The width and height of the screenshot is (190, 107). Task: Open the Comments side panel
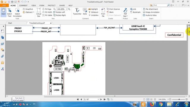click(x=2, y=50)
